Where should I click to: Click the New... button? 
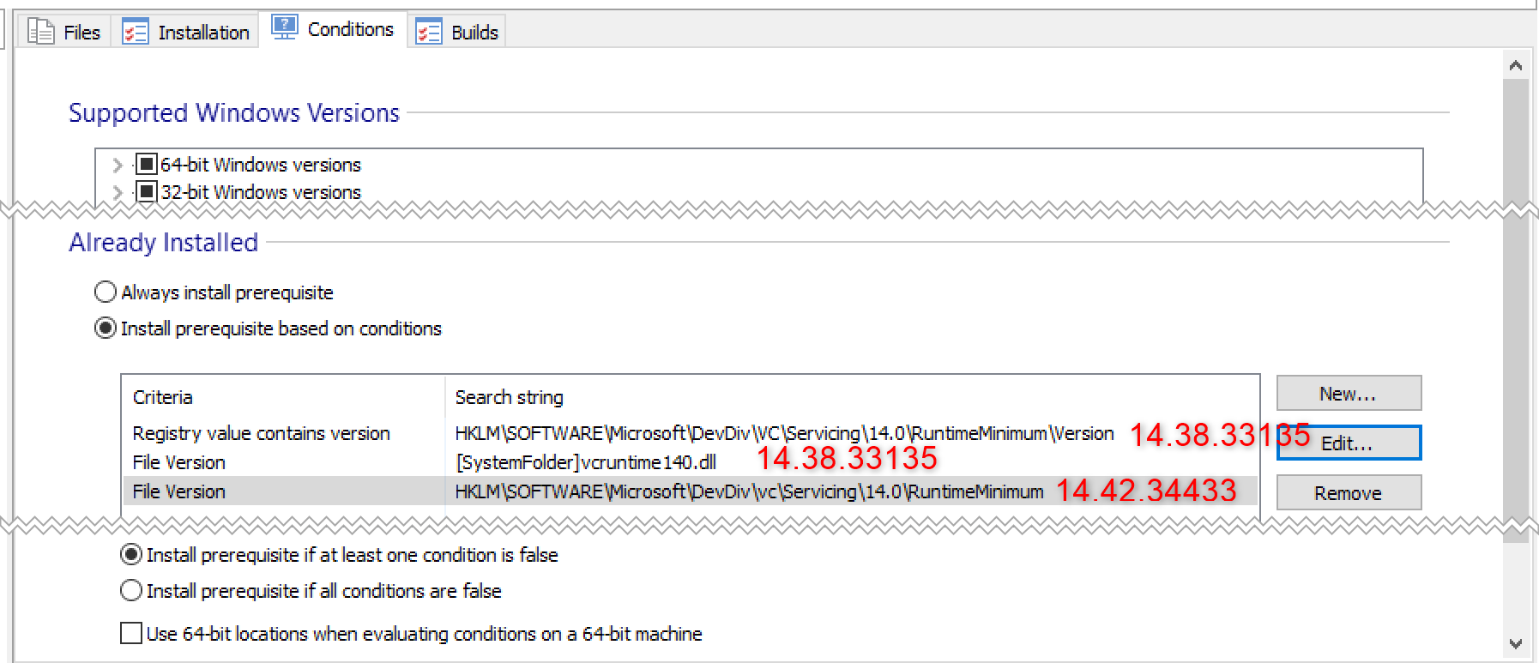tap(1348, 394)
